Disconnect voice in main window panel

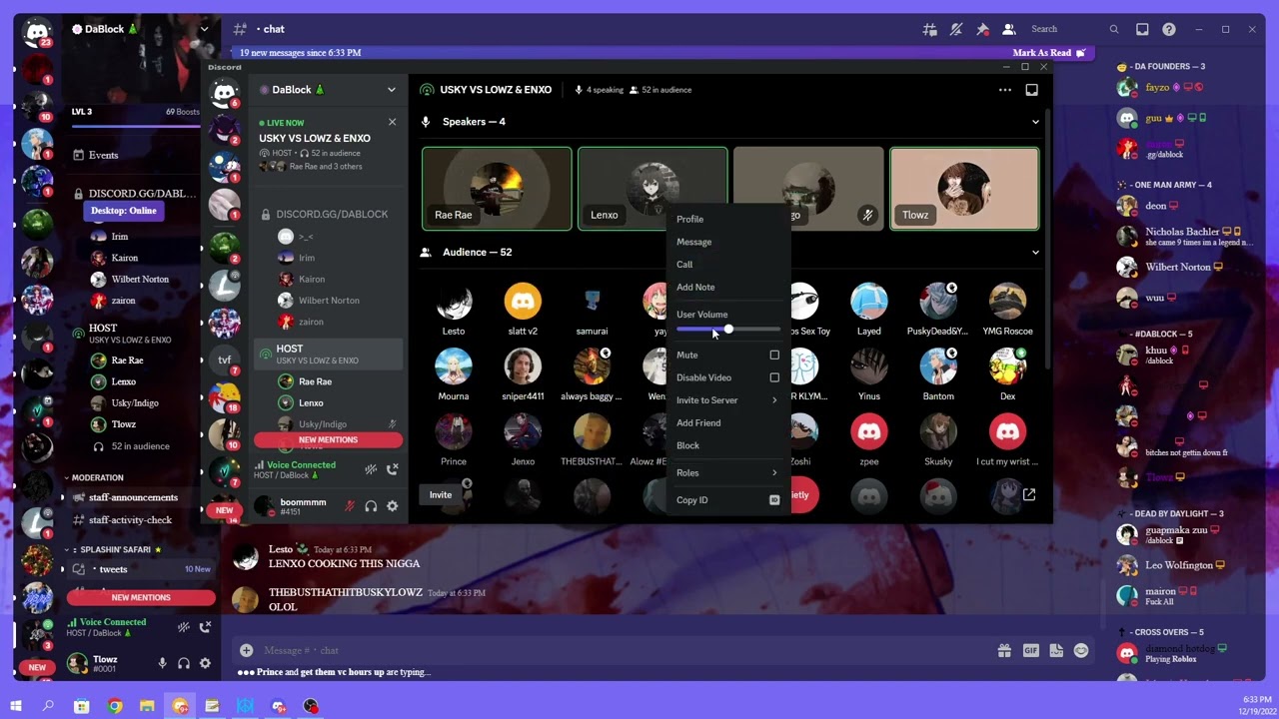(205, 627)
